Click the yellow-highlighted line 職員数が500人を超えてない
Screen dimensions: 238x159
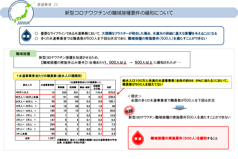point(143,84)
